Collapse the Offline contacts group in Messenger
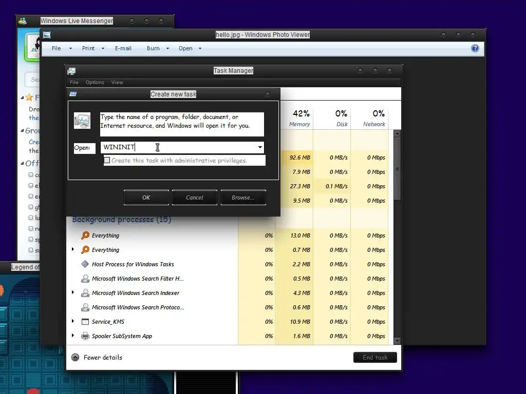The width and height of the screenshot is (526, 394). click(22, 164)
